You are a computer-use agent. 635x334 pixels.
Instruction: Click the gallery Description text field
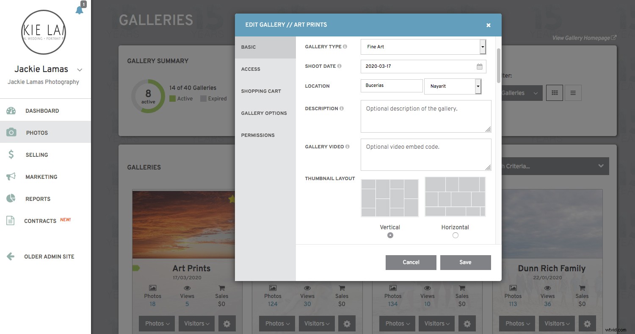(425, 116)
